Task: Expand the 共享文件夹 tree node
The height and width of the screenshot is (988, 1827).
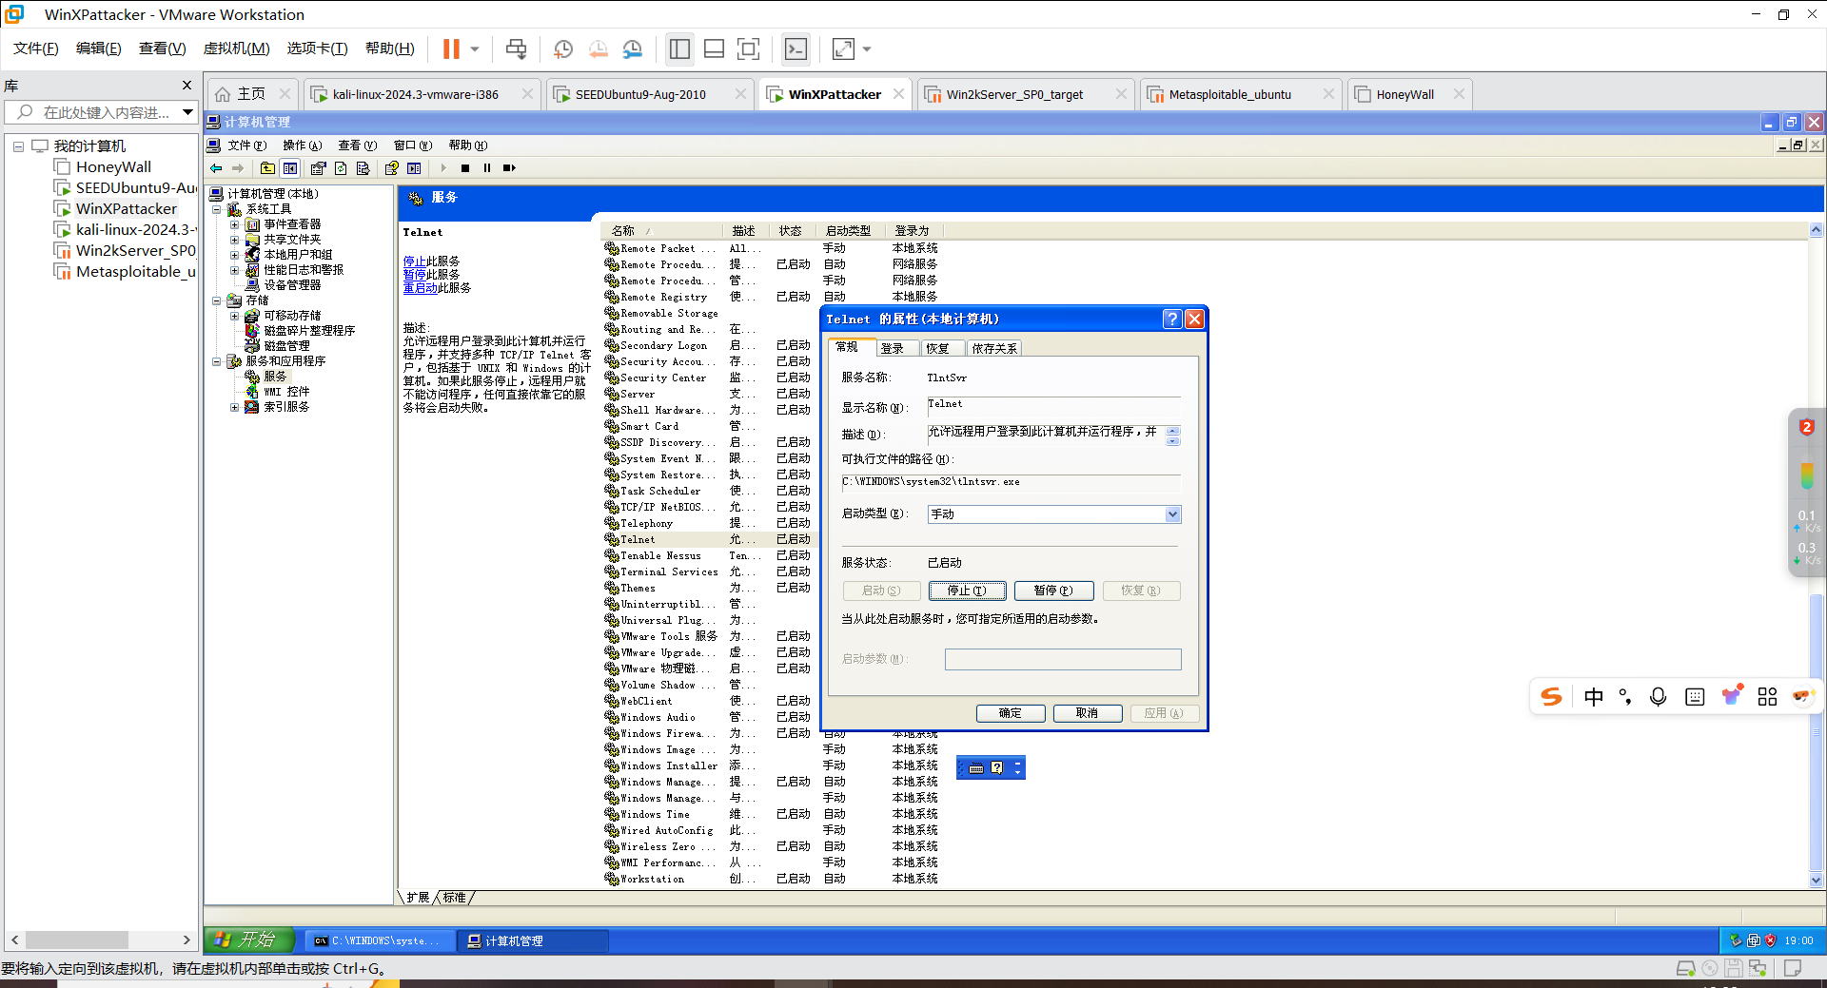Action: point(234,240)
